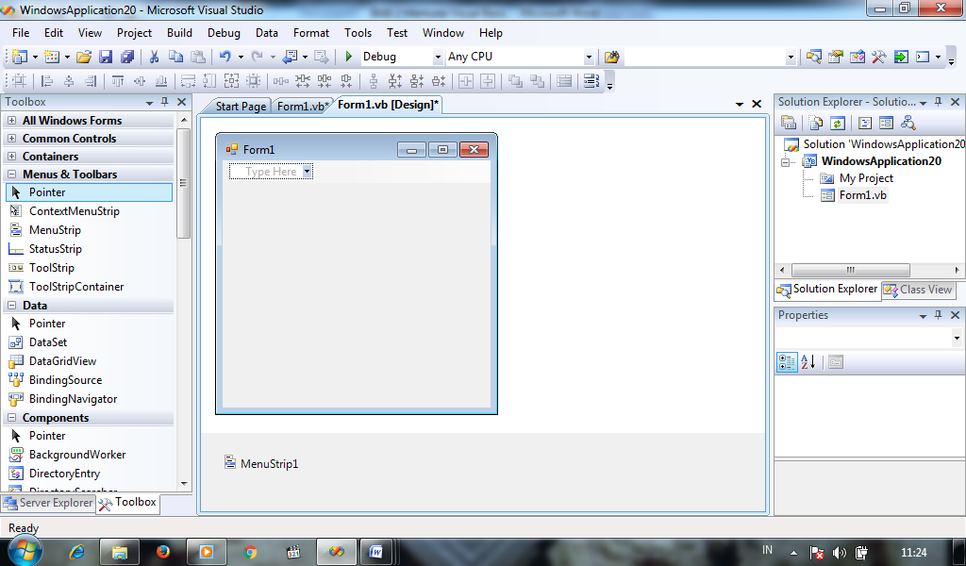Open Firefox from the taskbar
Screen dimensions: 966x566
click(x=162, y=551)
